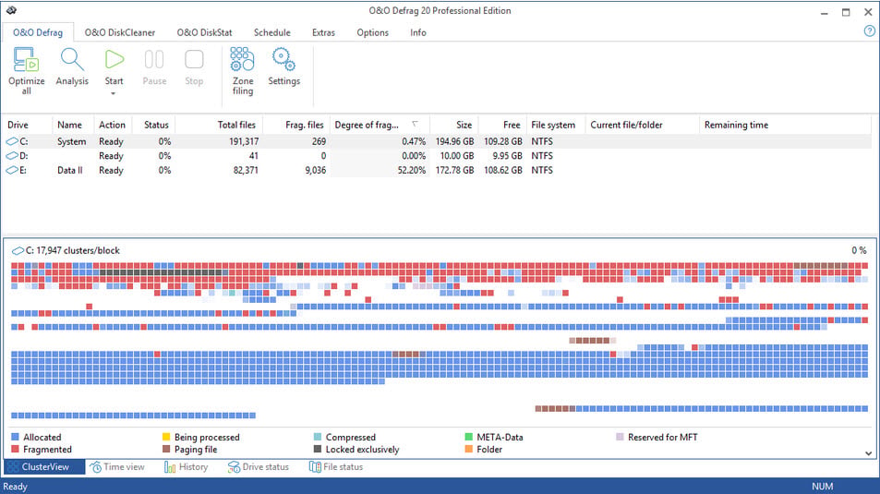Click the Data II drive name
Viewport: 880px width, 494px height.
click(x=69, y=170)
